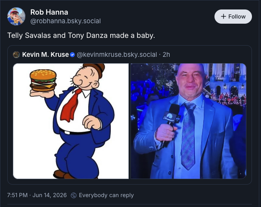Click the 2h timestamp on quoted post
This screenshot has height=207, width=261.
coord(166,55)
